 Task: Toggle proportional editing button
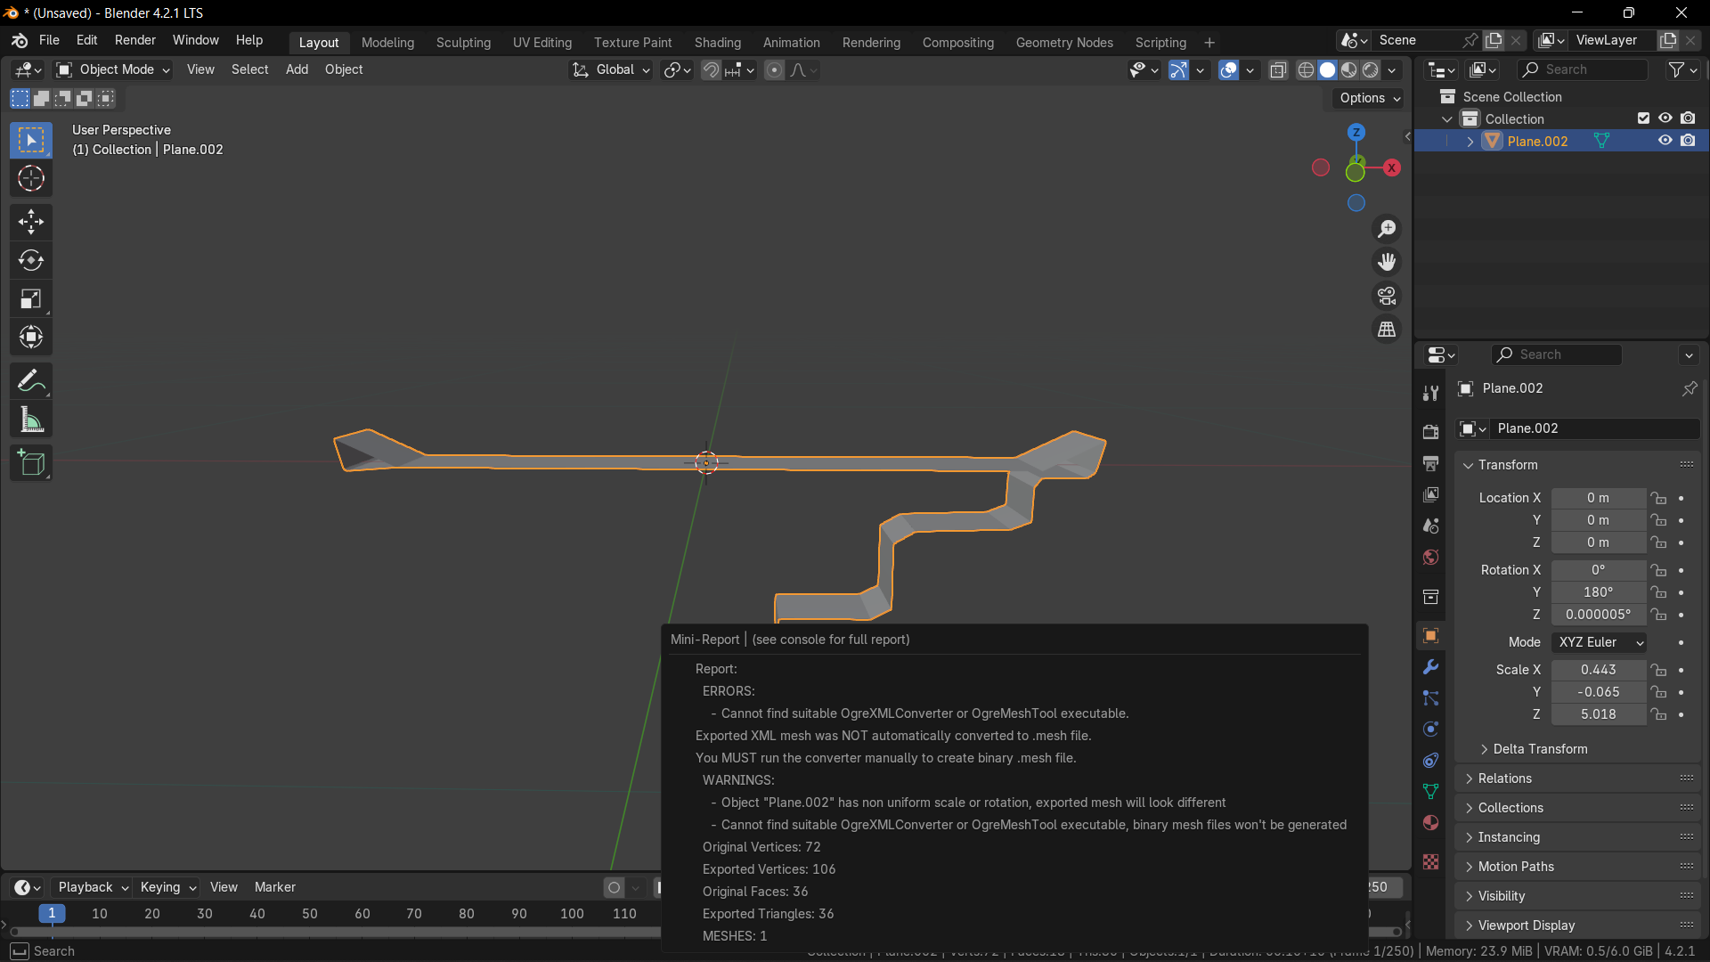pos(774,70)
